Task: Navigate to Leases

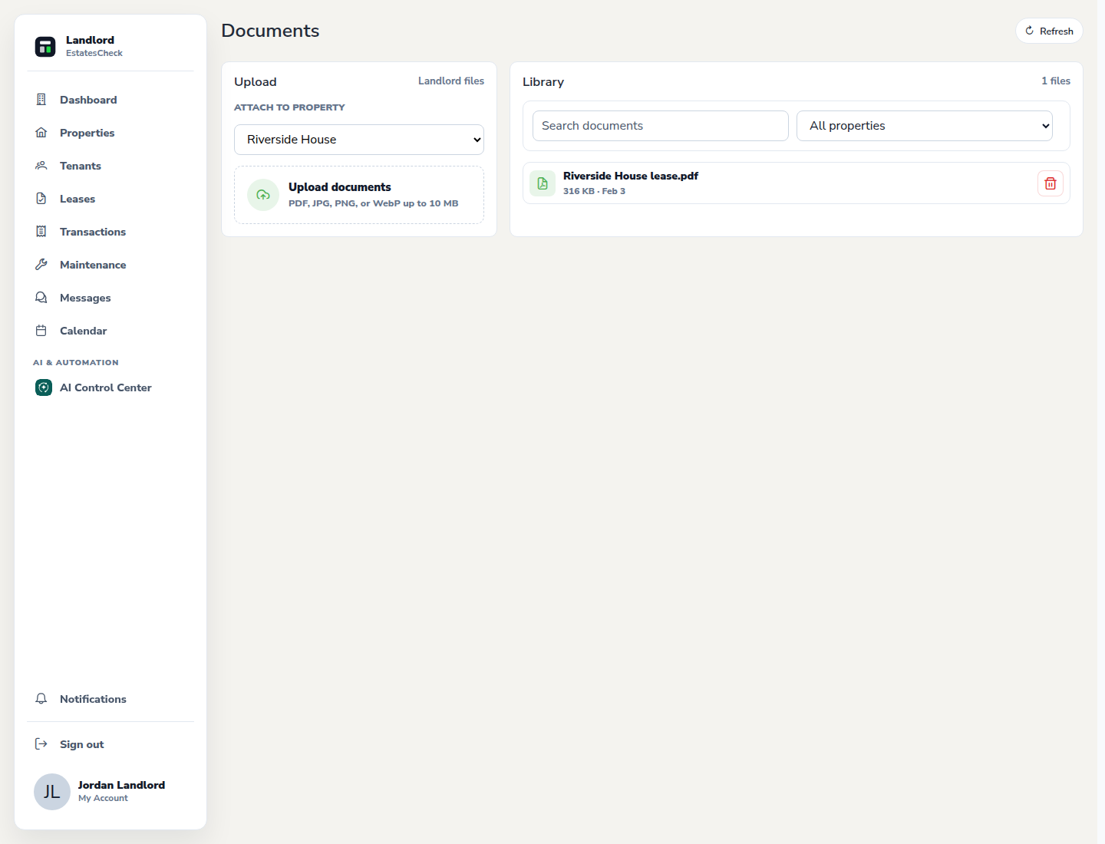Action: point(110,199)
